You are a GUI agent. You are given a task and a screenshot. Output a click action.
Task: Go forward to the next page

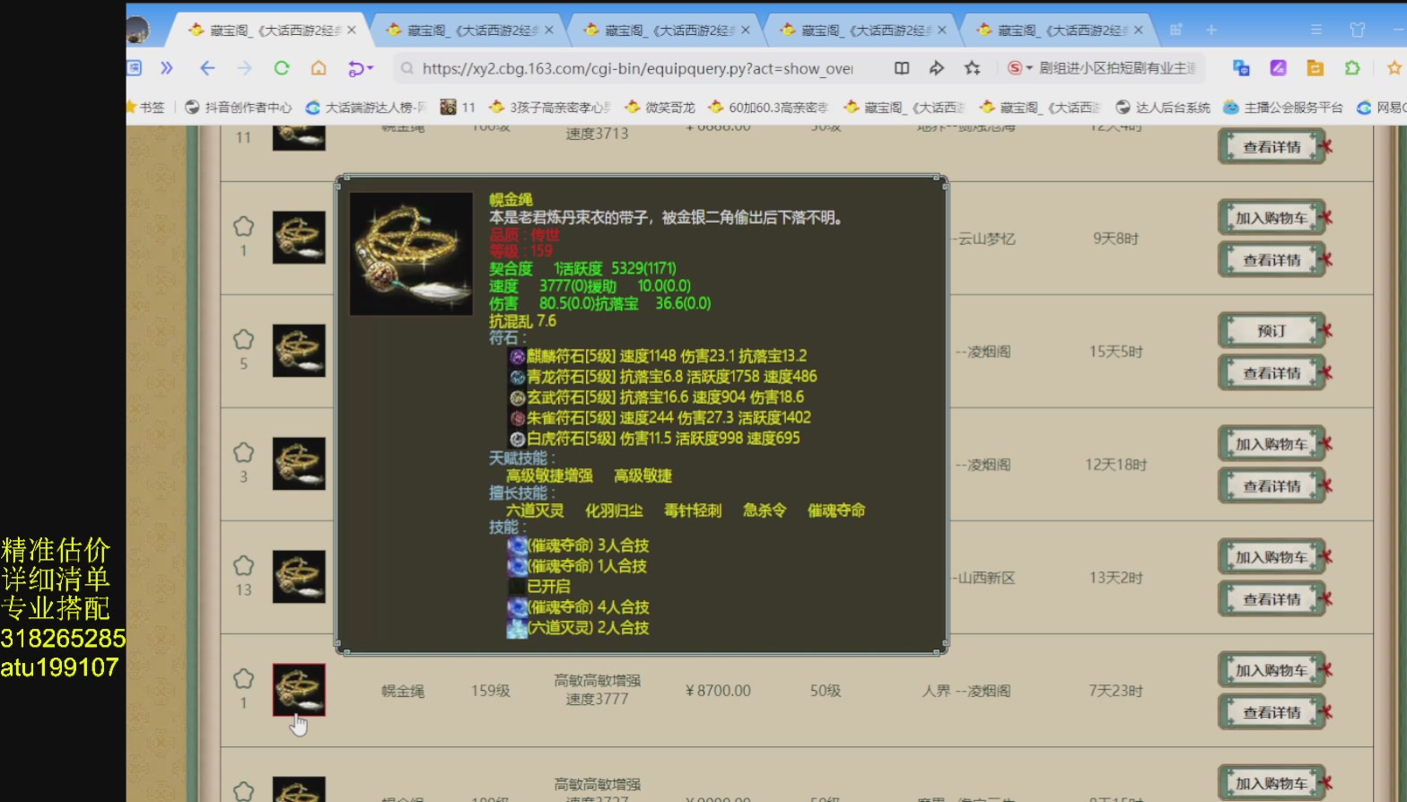(244, 68)
